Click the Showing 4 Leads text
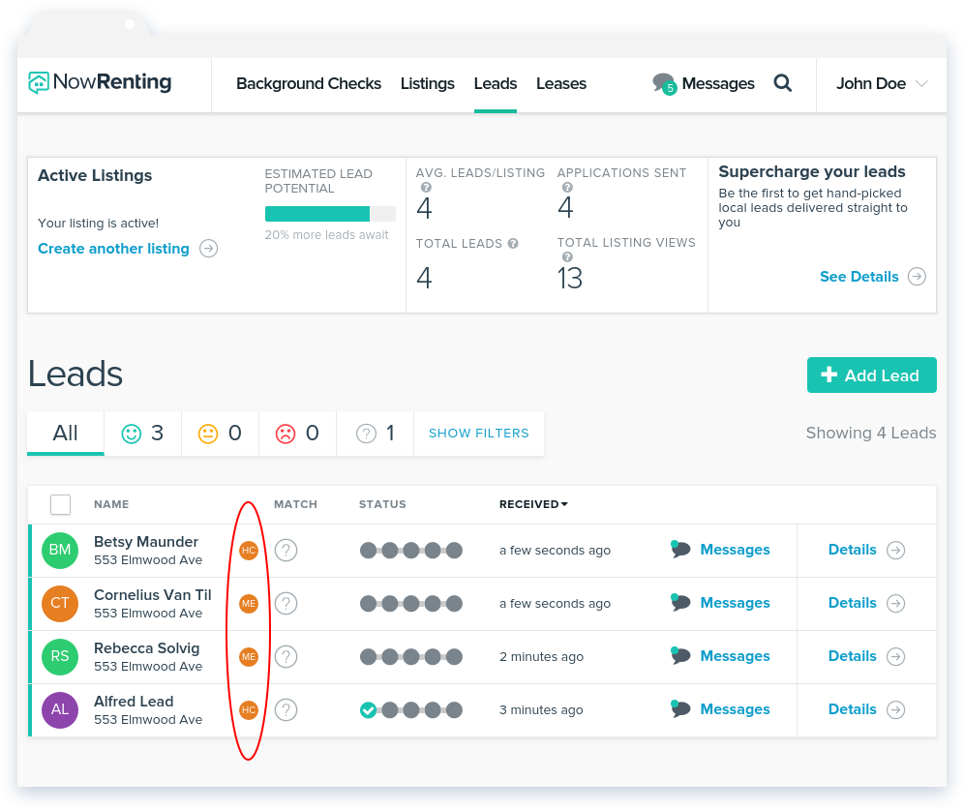964x810 pixels. (871, 434)
